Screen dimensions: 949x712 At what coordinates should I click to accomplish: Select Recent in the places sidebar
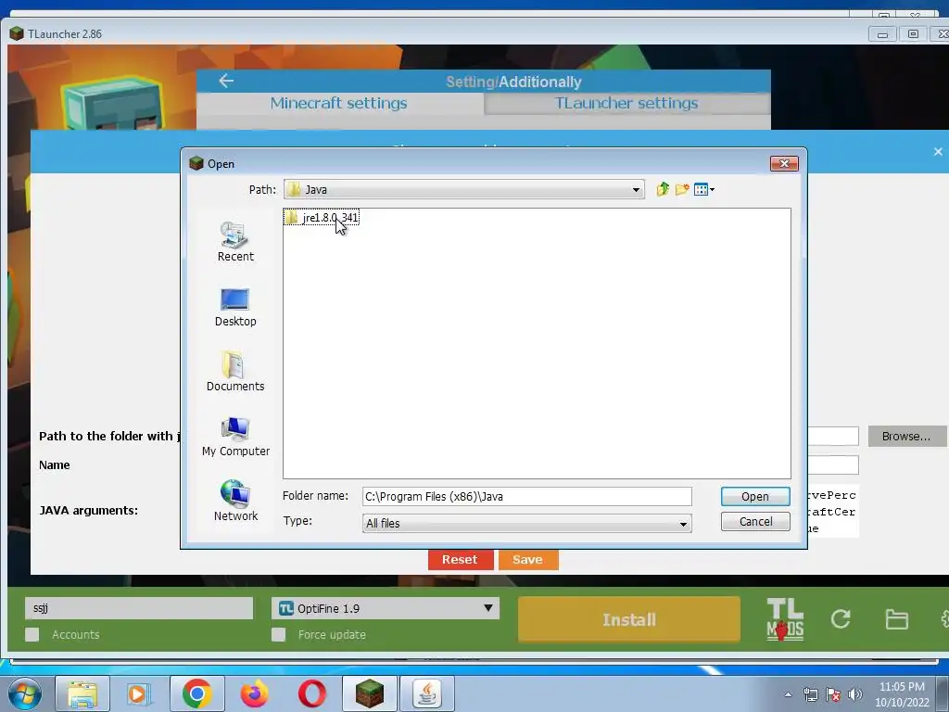tap(235, 242)
